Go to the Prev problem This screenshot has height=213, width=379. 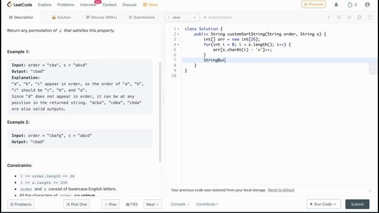pos(111,204)
